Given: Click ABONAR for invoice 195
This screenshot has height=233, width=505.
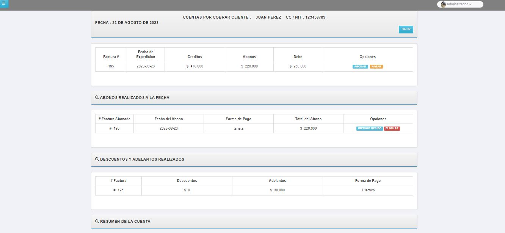Looking at the screenshot, I should pyautogui.click(x=360, y=67).
